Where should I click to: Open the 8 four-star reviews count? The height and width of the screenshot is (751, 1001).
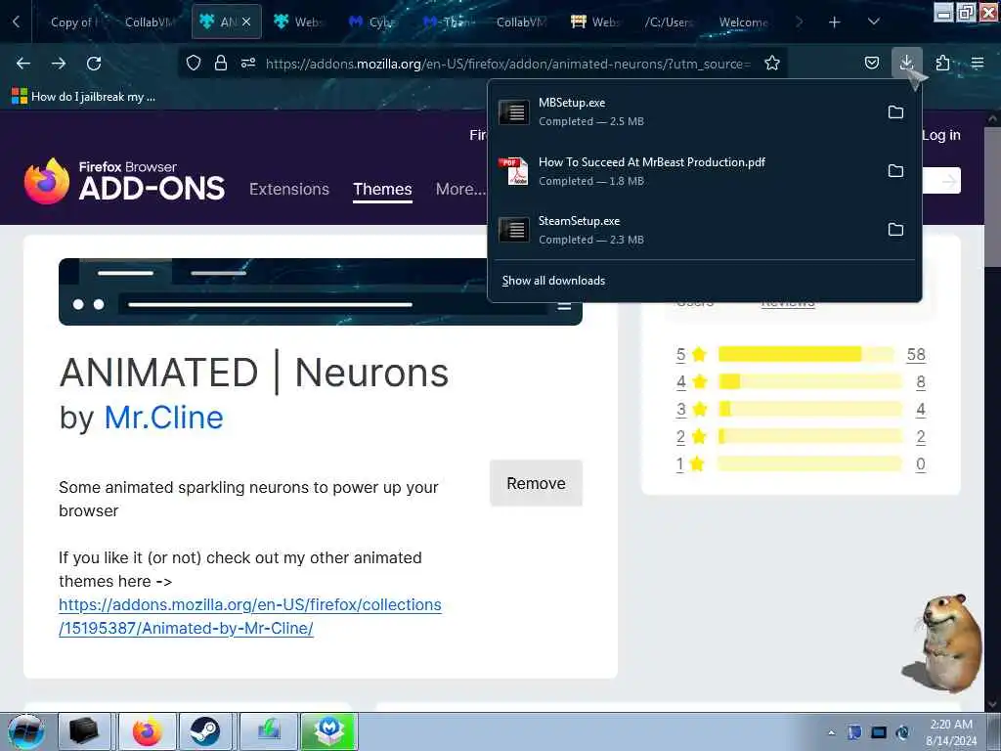click(x=921, y=382)
